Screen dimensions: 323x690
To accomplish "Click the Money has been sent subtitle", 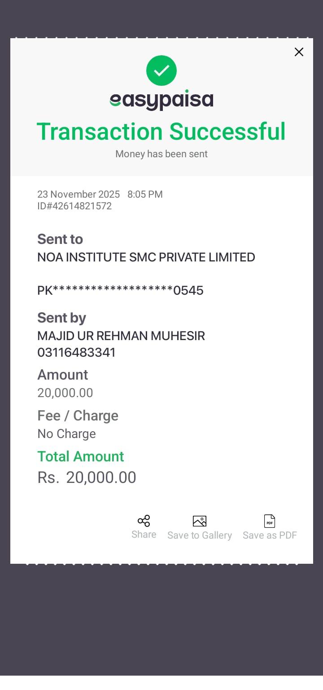I will pos(161,154).
